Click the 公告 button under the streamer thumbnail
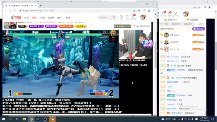The width and height of the screenshot is (217, 122). tap(13, 27)
